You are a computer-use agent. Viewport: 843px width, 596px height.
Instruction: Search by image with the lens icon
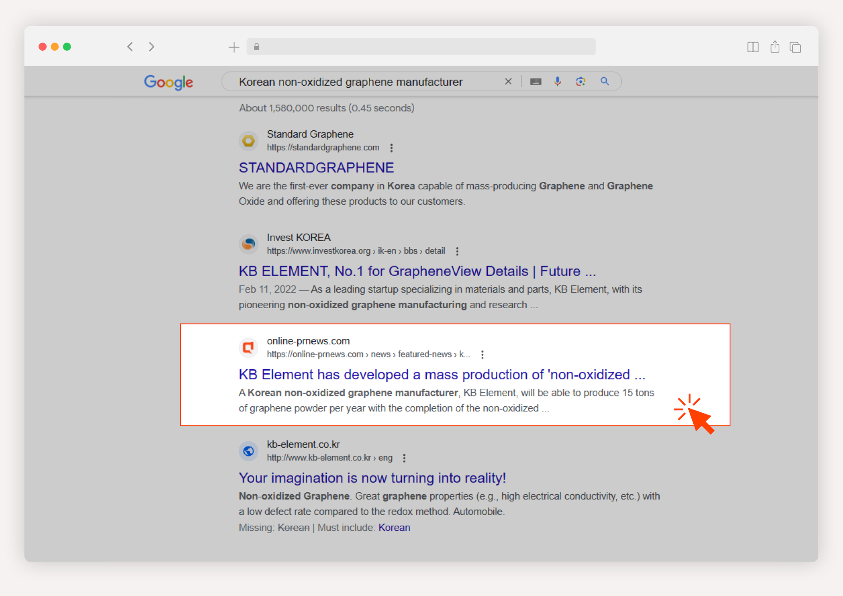click(x=581, y=81)
